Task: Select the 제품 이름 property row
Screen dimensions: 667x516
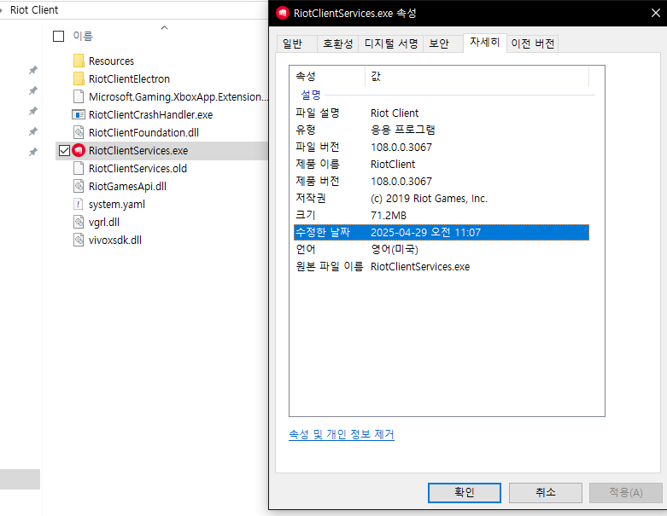Action: coord(442,164)
